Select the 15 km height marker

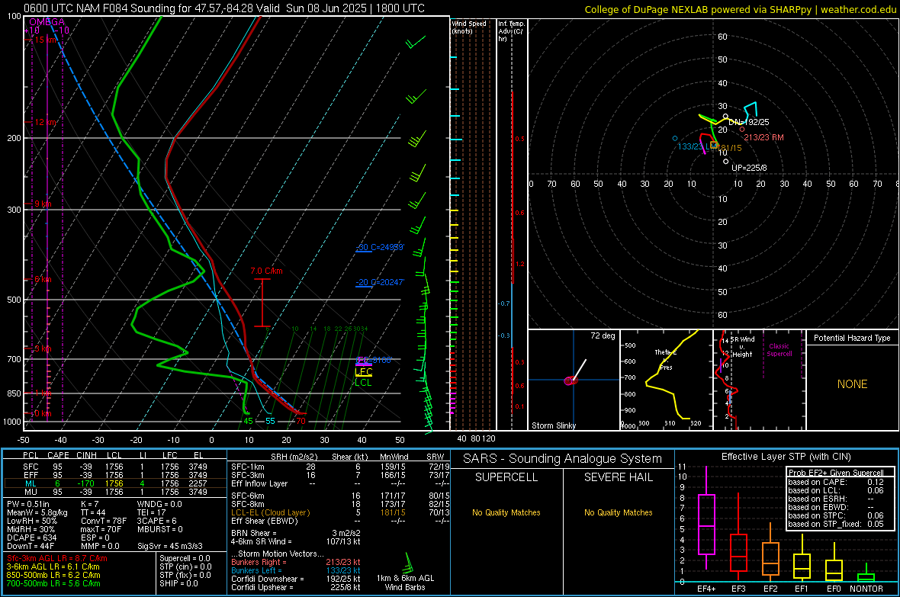44,40
